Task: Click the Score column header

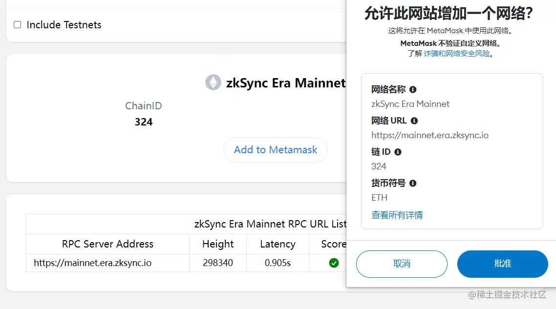Action: tap(334, 244)
